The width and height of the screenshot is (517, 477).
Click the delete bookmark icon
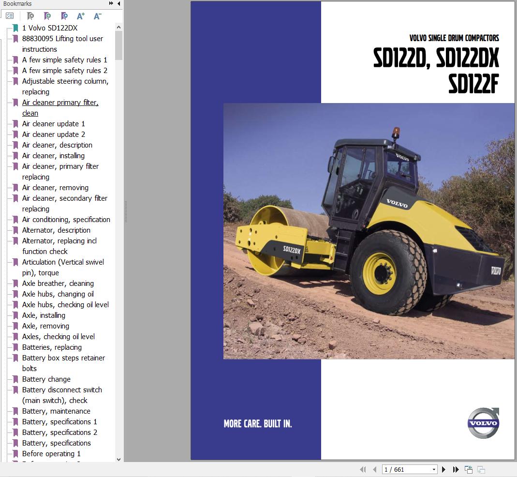click(30, 15)
